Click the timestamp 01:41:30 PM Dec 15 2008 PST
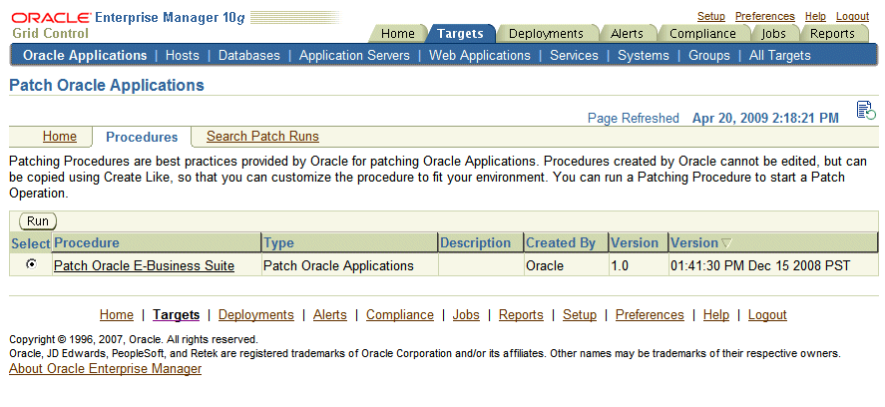This screenshot has width=885, height=407. (760, 265)
